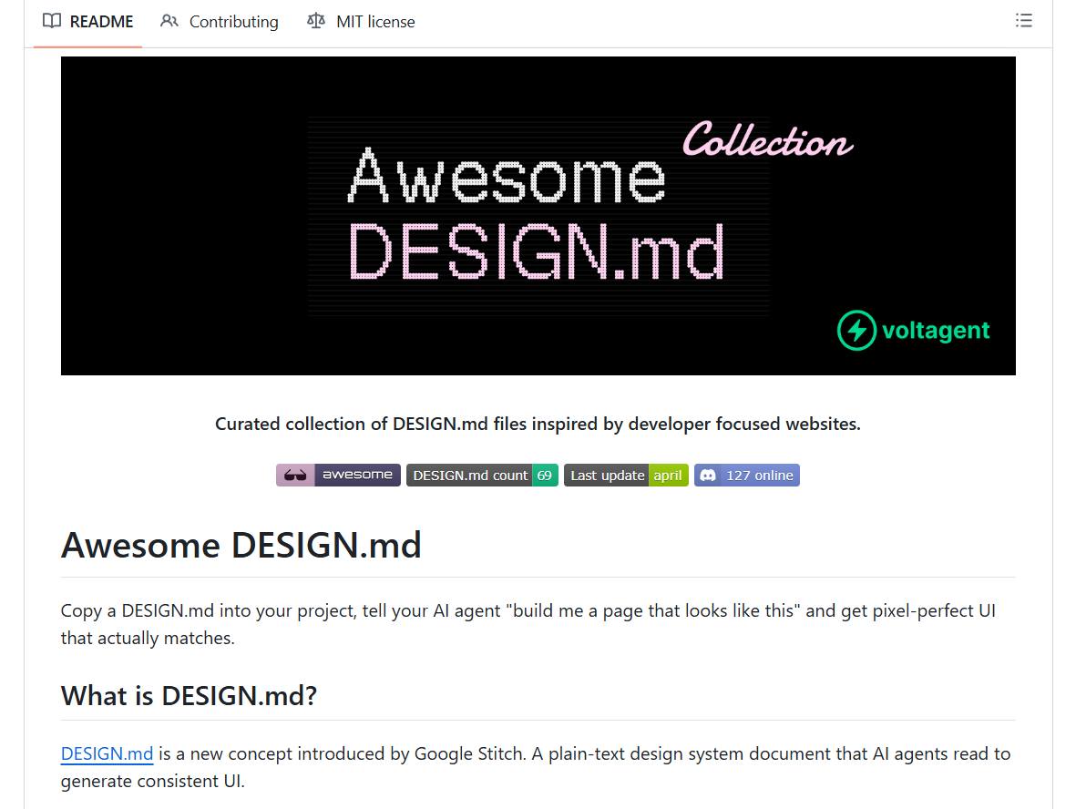Click the README book icon
Image resolution: width=1076 pixels, height=809 pixels.
(51, 21)
